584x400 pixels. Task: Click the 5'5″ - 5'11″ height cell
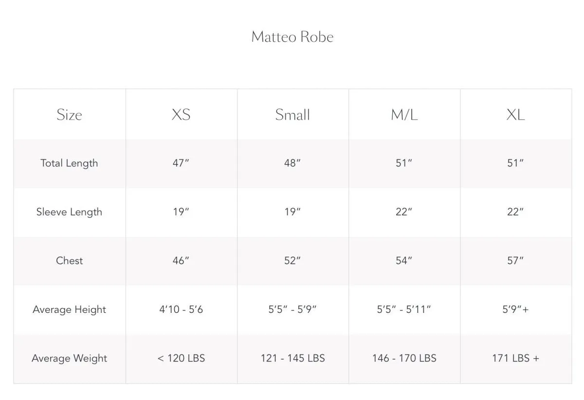(x=404, y=309)
